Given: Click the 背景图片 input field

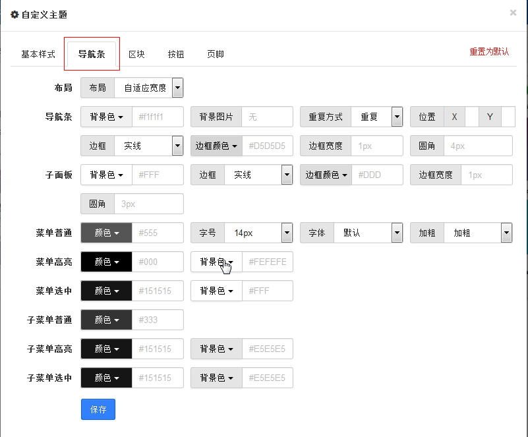Looking at the screenshot, I should pos(268,117).
